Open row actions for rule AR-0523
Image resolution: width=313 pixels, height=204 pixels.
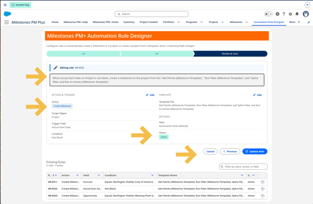pyautogui.click(x=262, y=196)
